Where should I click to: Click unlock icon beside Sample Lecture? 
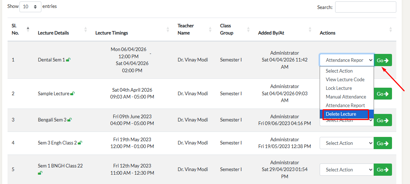(x=72, y=94)
